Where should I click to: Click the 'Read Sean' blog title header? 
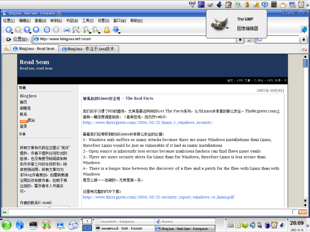[34, 62]
